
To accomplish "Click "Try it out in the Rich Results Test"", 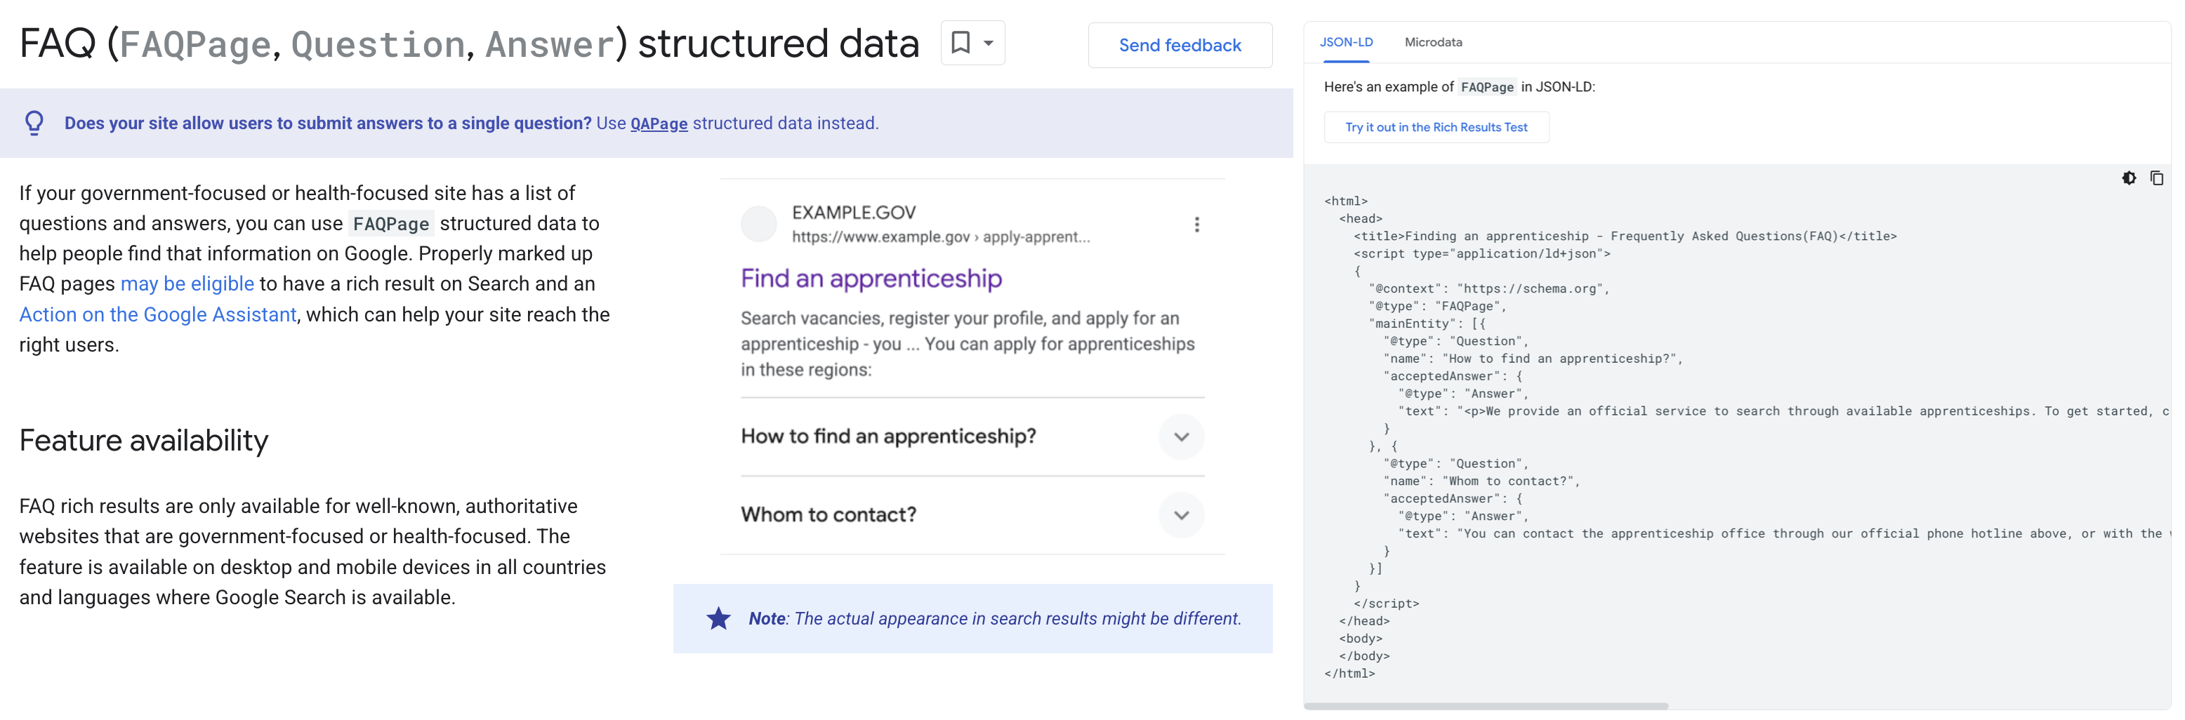I will tap(1435, 127).
